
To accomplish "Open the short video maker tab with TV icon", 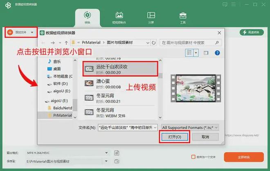I will 119,18.
